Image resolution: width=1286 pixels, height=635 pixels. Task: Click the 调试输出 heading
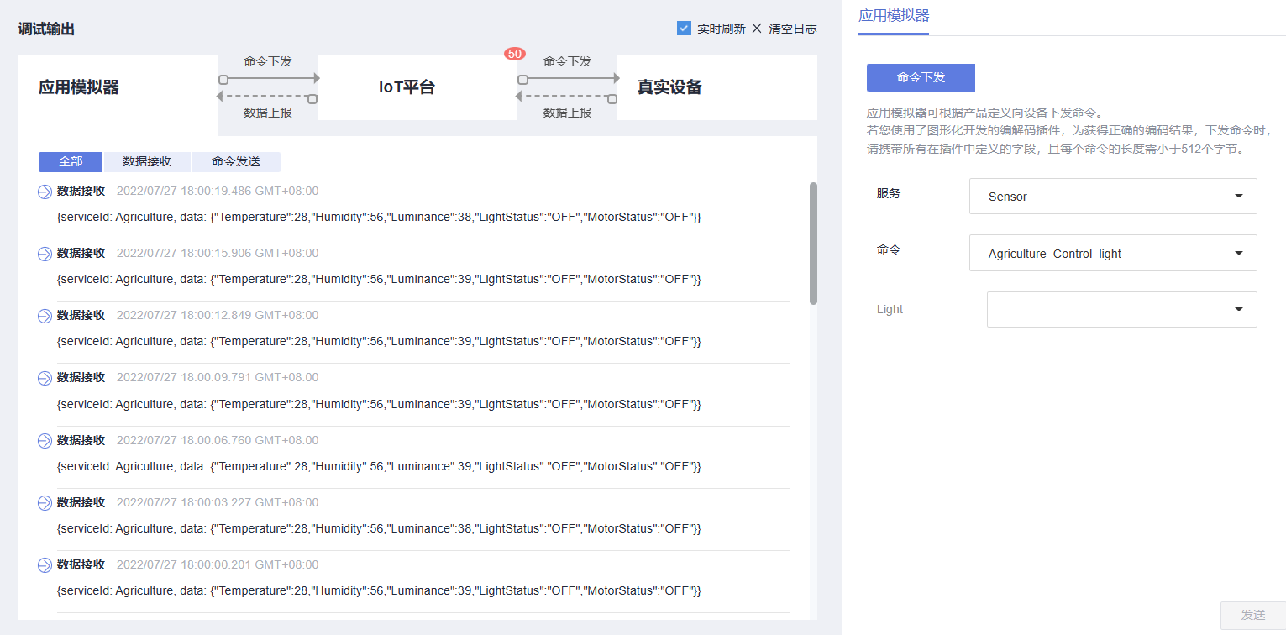pyautogui.click(x=47, y=29)
